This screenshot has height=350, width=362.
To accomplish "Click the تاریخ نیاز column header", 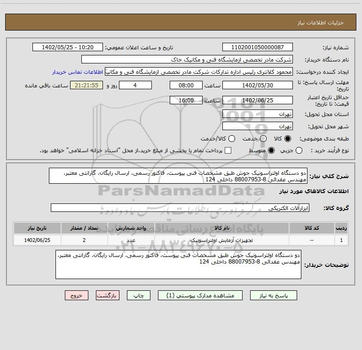I will 37,228.
